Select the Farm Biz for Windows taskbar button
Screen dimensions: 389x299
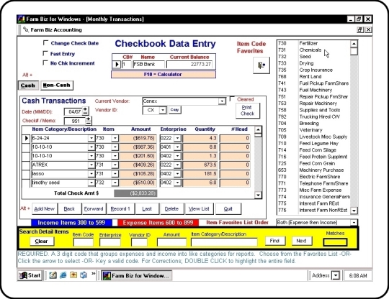click(137, 275)
